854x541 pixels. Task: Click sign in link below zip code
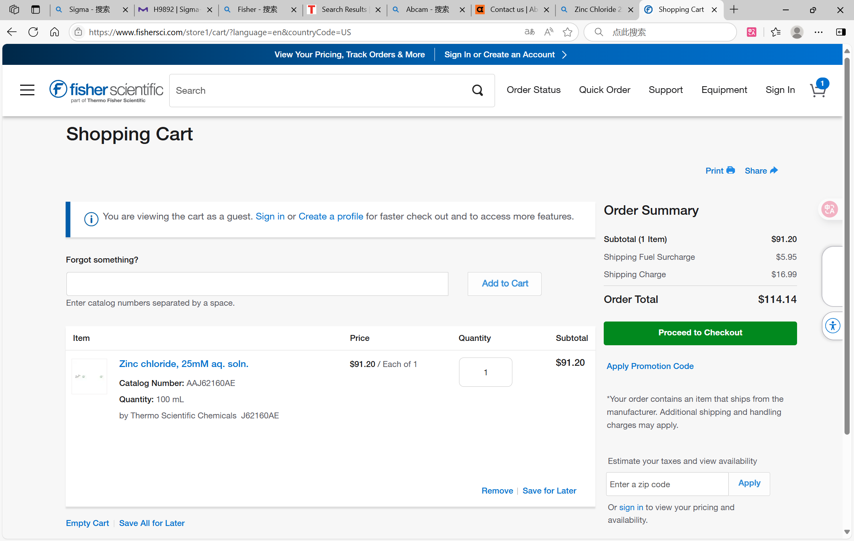tap(631, 507)
